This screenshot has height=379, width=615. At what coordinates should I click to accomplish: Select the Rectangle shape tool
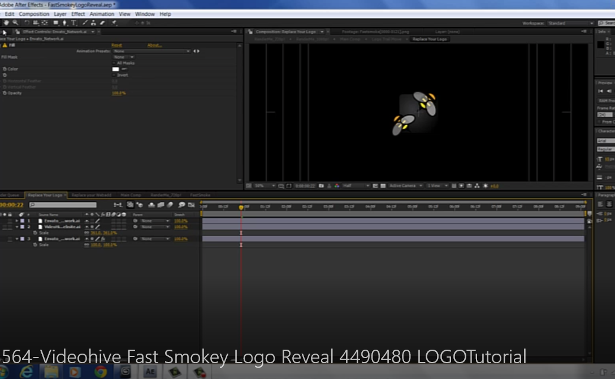[x=56, y=23]
